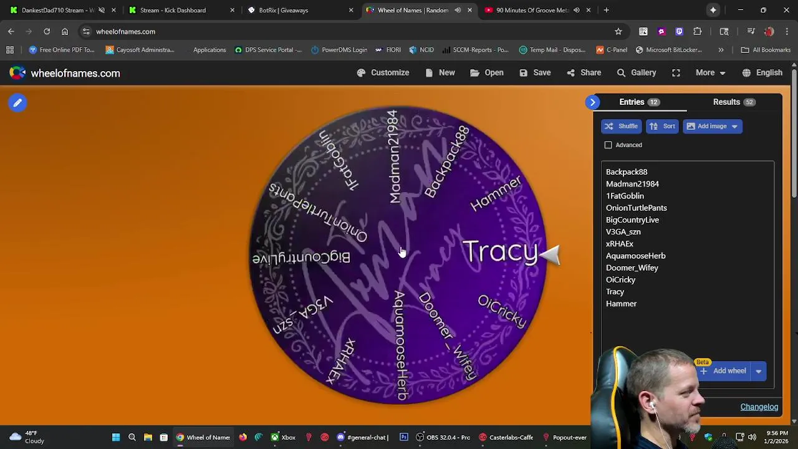The width and height of the screenshot is (798, 449).
Task: Open the C-Panel bookmark
Action: 612,50
